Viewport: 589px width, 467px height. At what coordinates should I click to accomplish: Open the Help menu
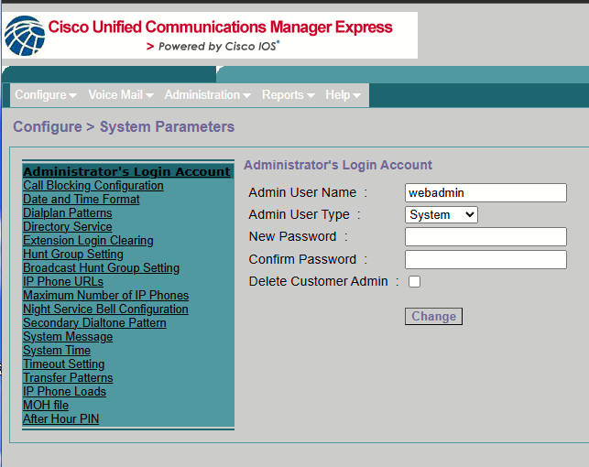click(343, 95)
